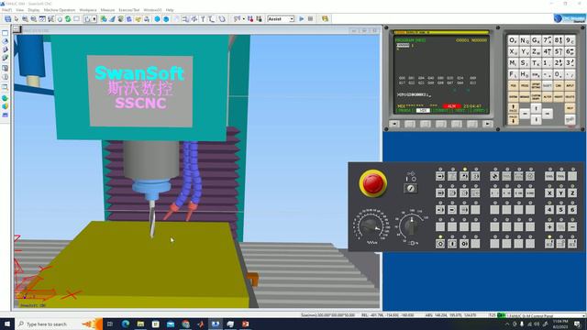Screen dimensions: 587x330
Task: Select the axis 4 button on machine panel
Action: click(549, 210)
